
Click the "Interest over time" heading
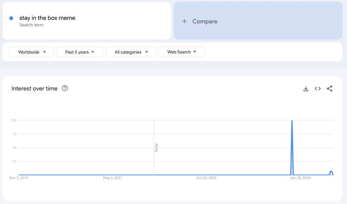tap(34, 89)
